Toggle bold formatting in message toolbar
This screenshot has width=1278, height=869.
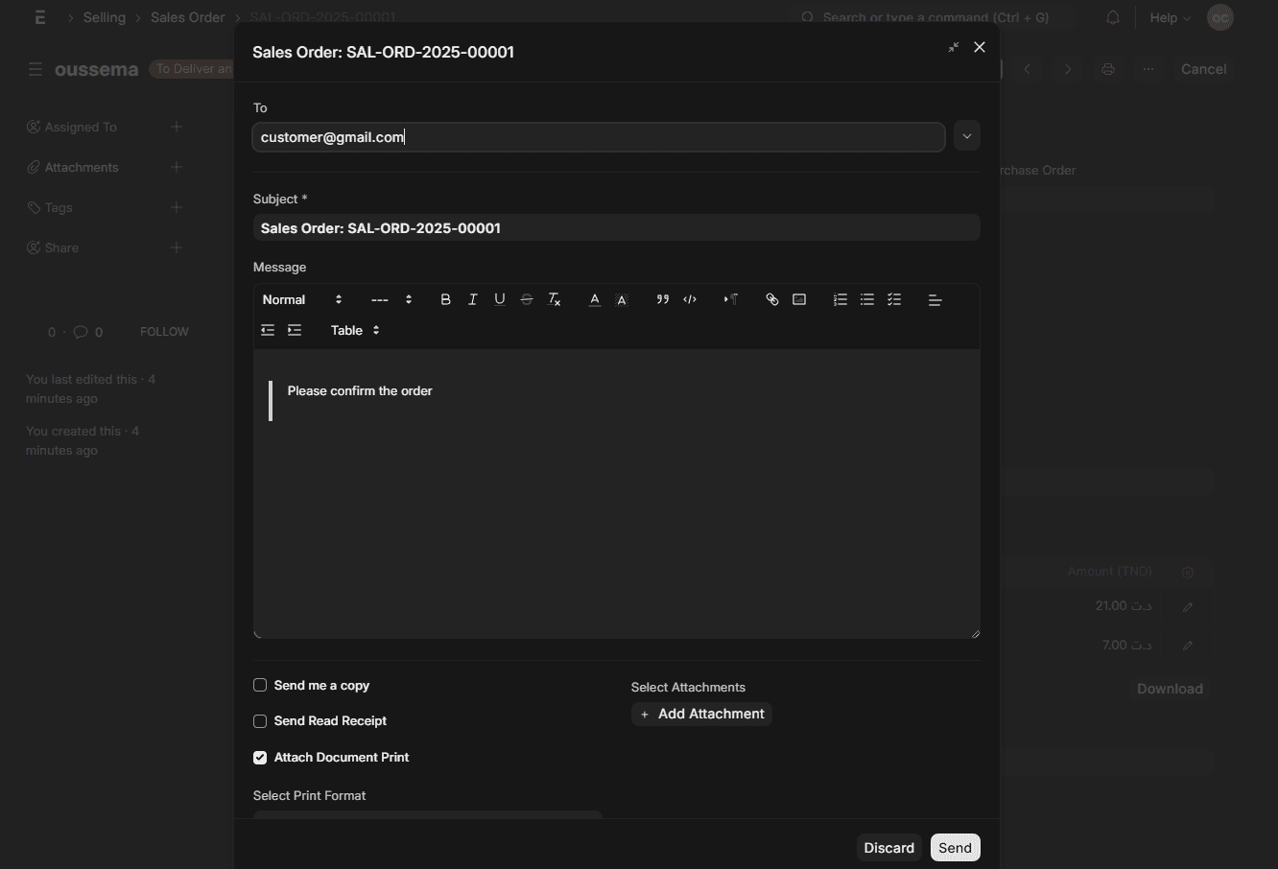pos(445,300)
